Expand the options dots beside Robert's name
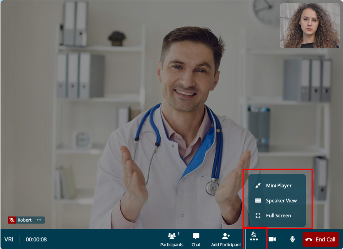 [39, 220]
